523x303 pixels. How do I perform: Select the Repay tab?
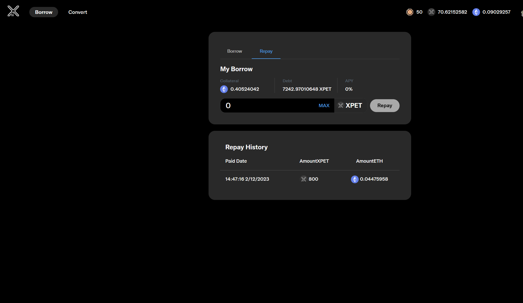pyautogui.click(x=266, y=51)
